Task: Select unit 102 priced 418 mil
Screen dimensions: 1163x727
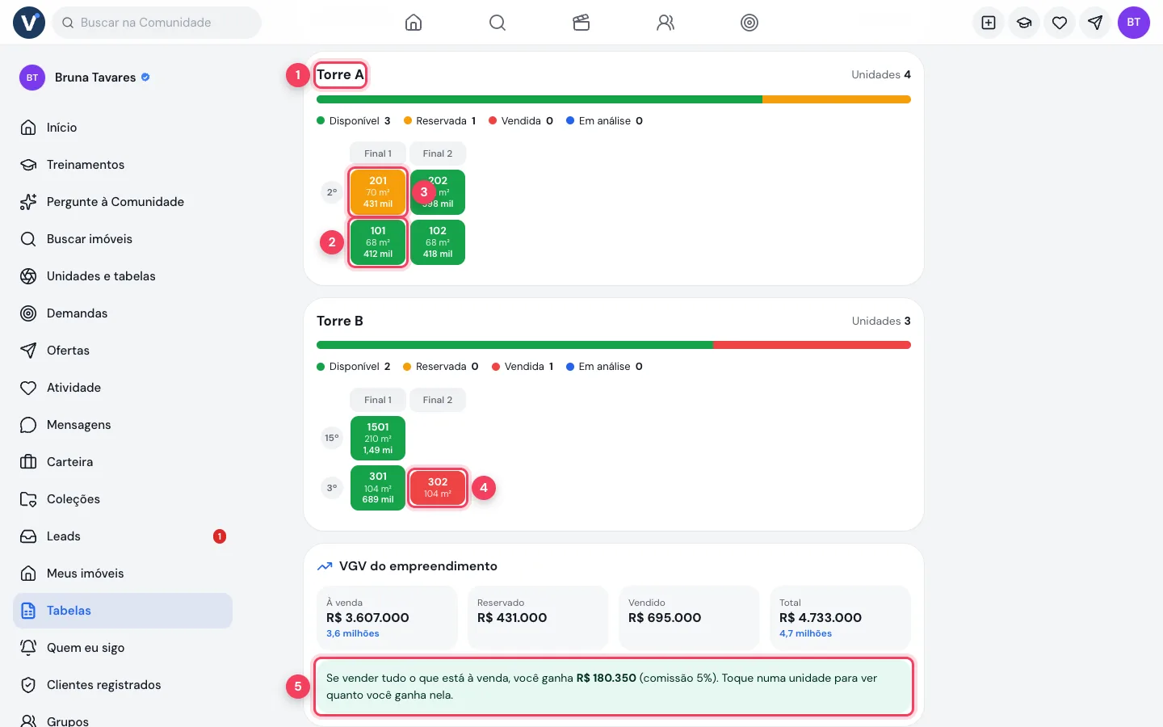Action: coord(438,242)
